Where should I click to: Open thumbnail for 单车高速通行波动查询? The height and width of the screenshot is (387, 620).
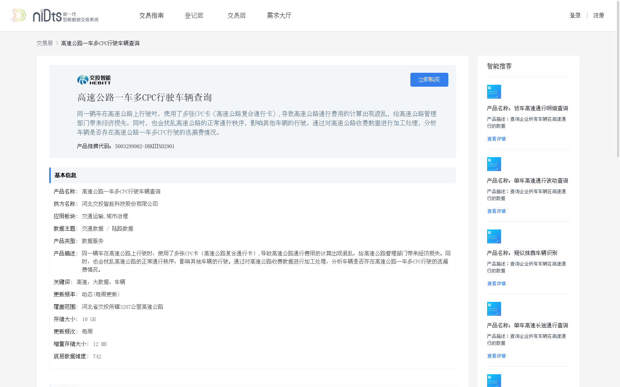pos(494,164)
